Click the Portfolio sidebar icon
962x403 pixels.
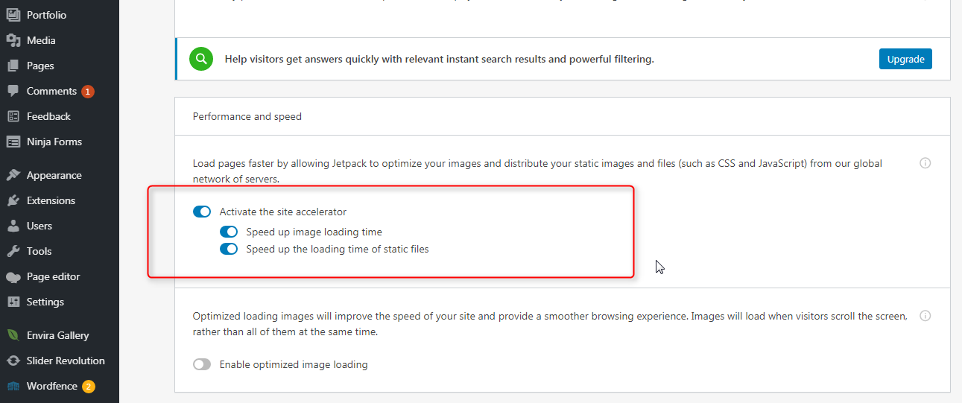click(13, 15)
